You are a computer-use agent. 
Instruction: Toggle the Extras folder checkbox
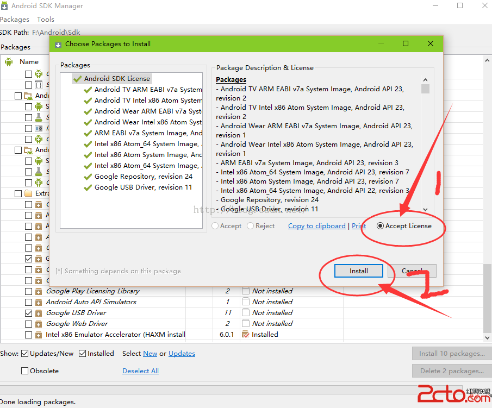coord(18,193)
